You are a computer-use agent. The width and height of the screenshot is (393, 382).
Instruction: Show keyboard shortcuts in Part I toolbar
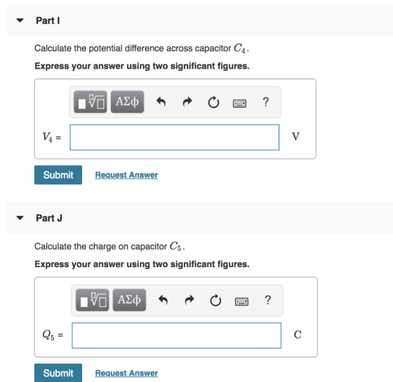(239, 103)
